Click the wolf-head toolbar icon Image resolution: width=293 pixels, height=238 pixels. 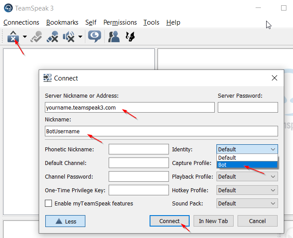tap(130, 37)
